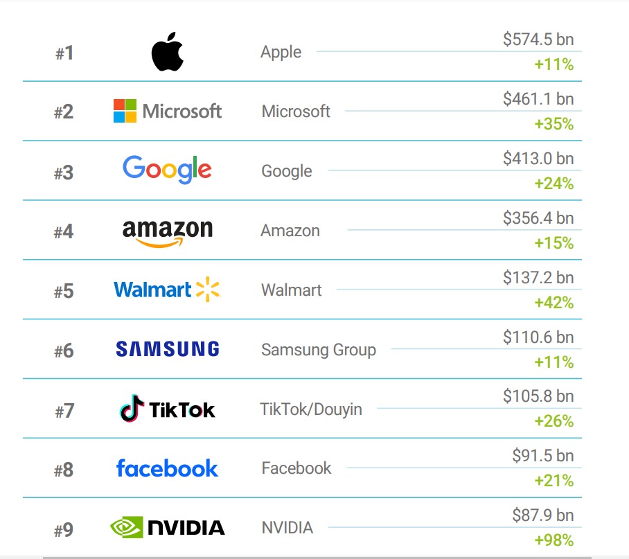Click the Apple logo icon
The height and width of the screenshot is (559, 629).
pyautogui.click(x=167, y=53)
